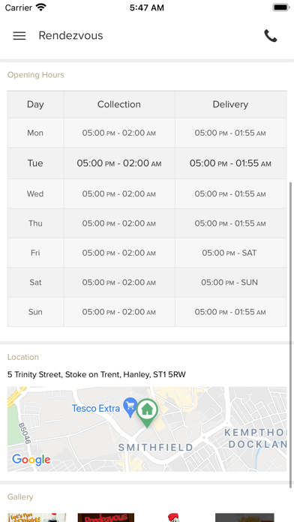The height and width of the screenshot is (522, 294).
Task: Tap the battery indicator icon
Action: tap(281, 7)
